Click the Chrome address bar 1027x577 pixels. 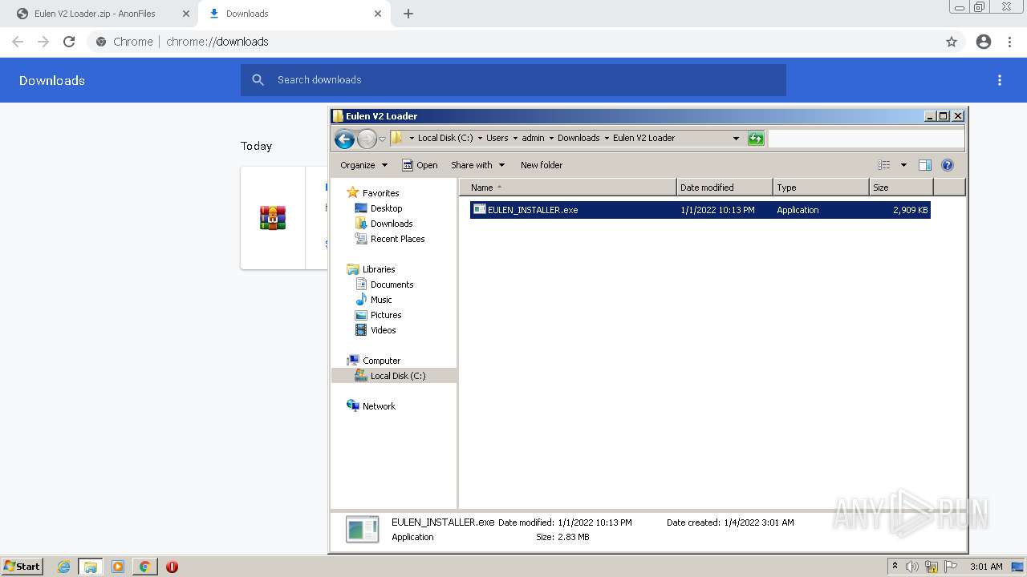click(513, 42)
